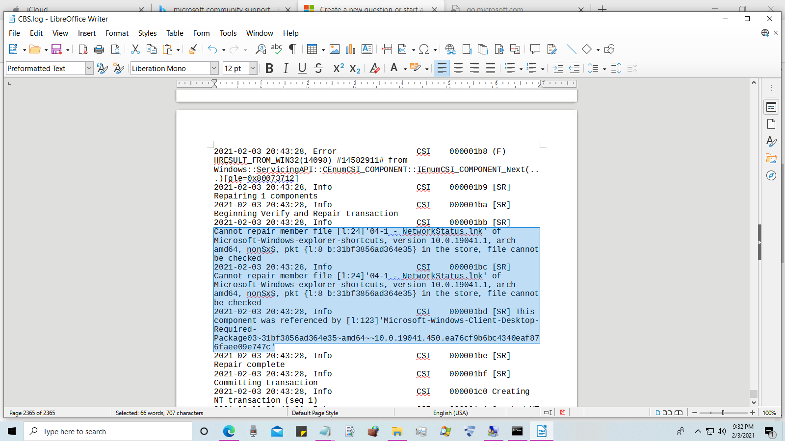Click the Insert Chart icon
The width and height of the screenshot is (785, 441).
point(350,49)
